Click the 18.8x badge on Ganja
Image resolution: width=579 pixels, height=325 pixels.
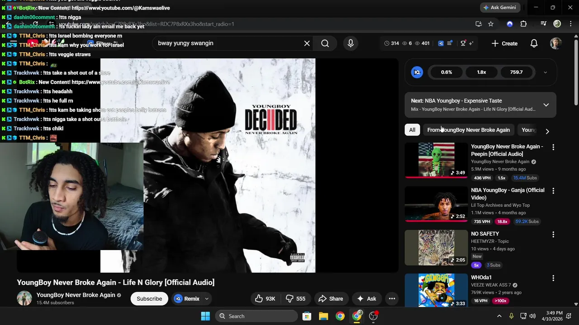click(502, 222)
